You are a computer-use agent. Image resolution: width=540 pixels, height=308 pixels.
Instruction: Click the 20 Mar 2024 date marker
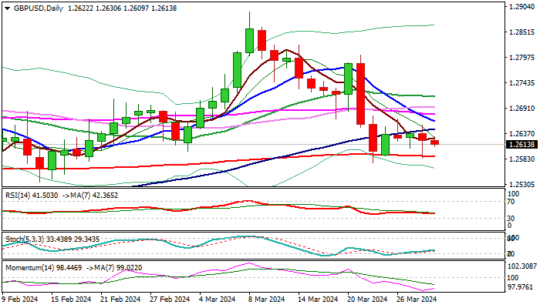tap(367, 299)
